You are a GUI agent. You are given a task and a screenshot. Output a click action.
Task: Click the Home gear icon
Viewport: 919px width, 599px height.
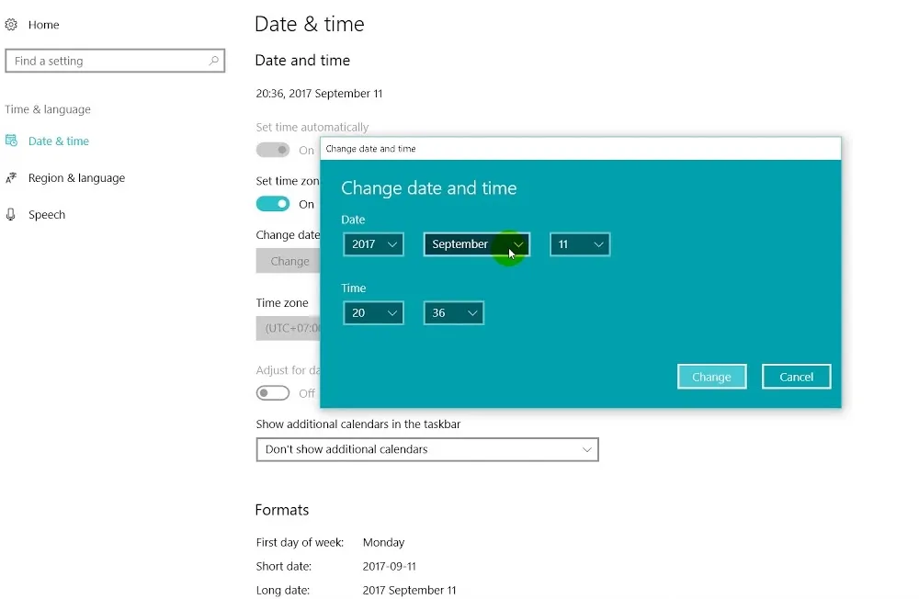point(12,24)
